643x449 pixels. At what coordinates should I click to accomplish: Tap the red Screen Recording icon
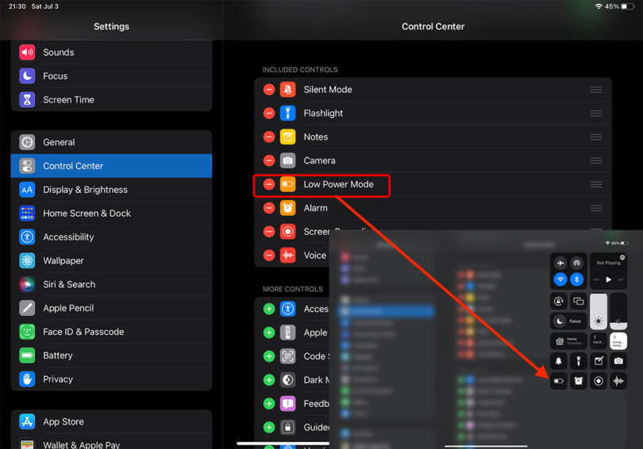point(288,232)
